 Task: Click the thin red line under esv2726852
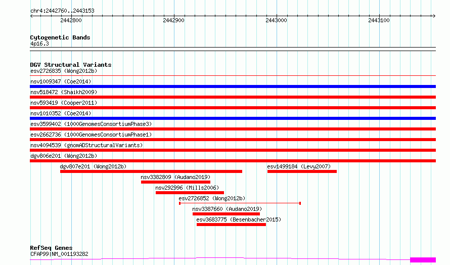point(240,203)
